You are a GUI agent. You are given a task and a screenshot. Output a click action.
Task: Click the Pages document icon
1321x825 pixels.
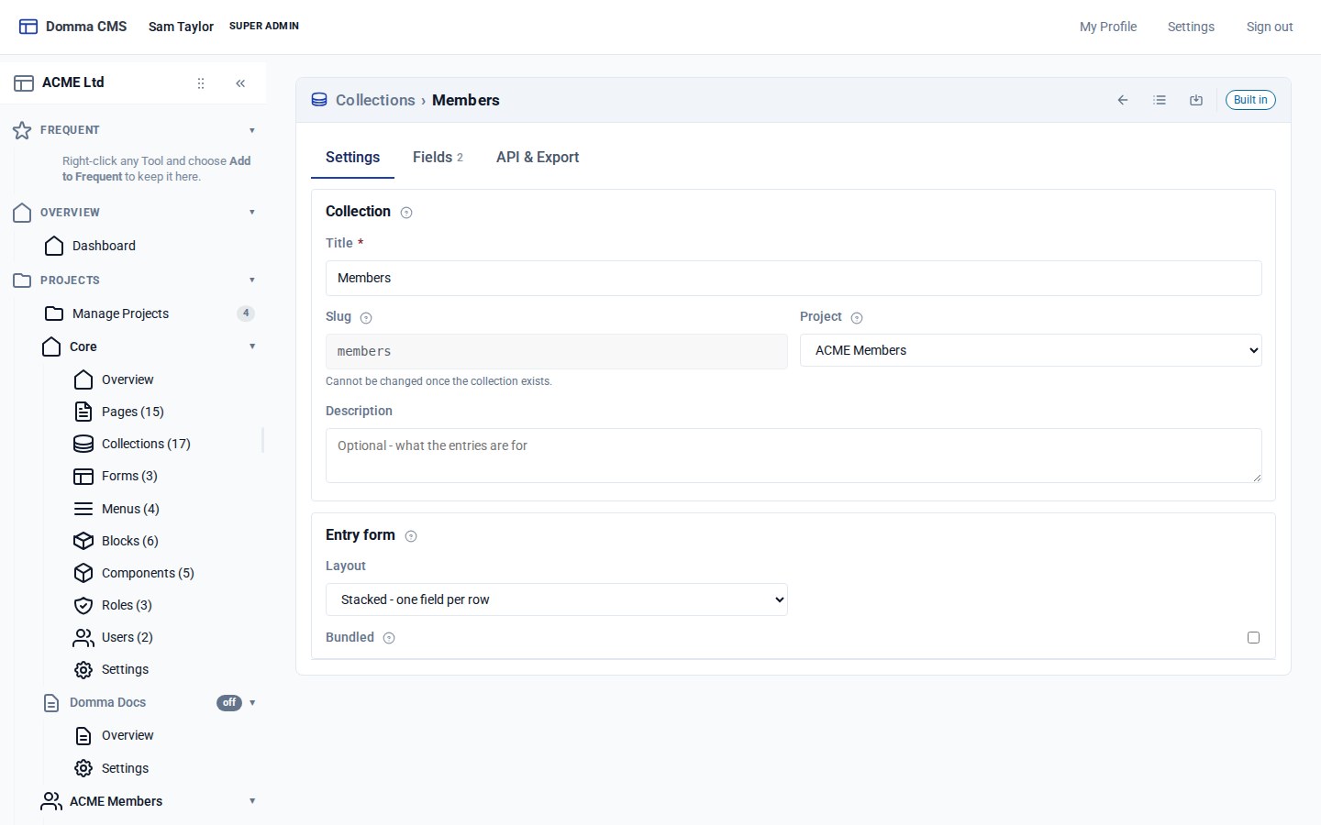tap(83, 412)
